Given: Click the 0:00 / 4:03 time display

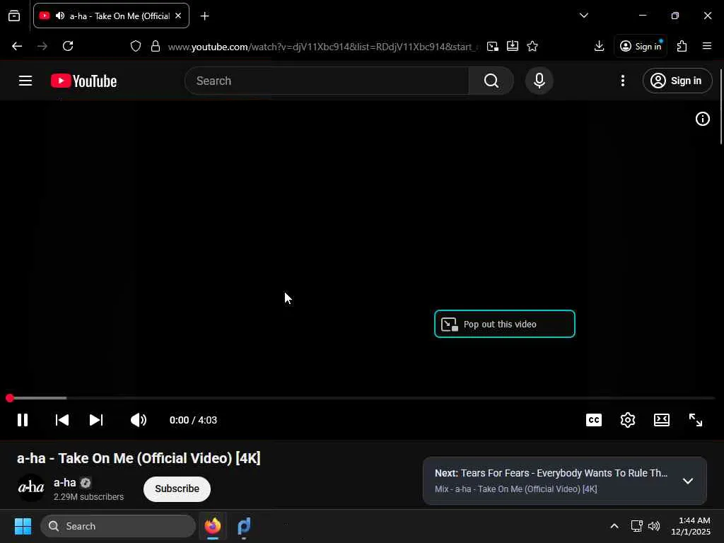Looking at the screenshot, I should point(193,420).
